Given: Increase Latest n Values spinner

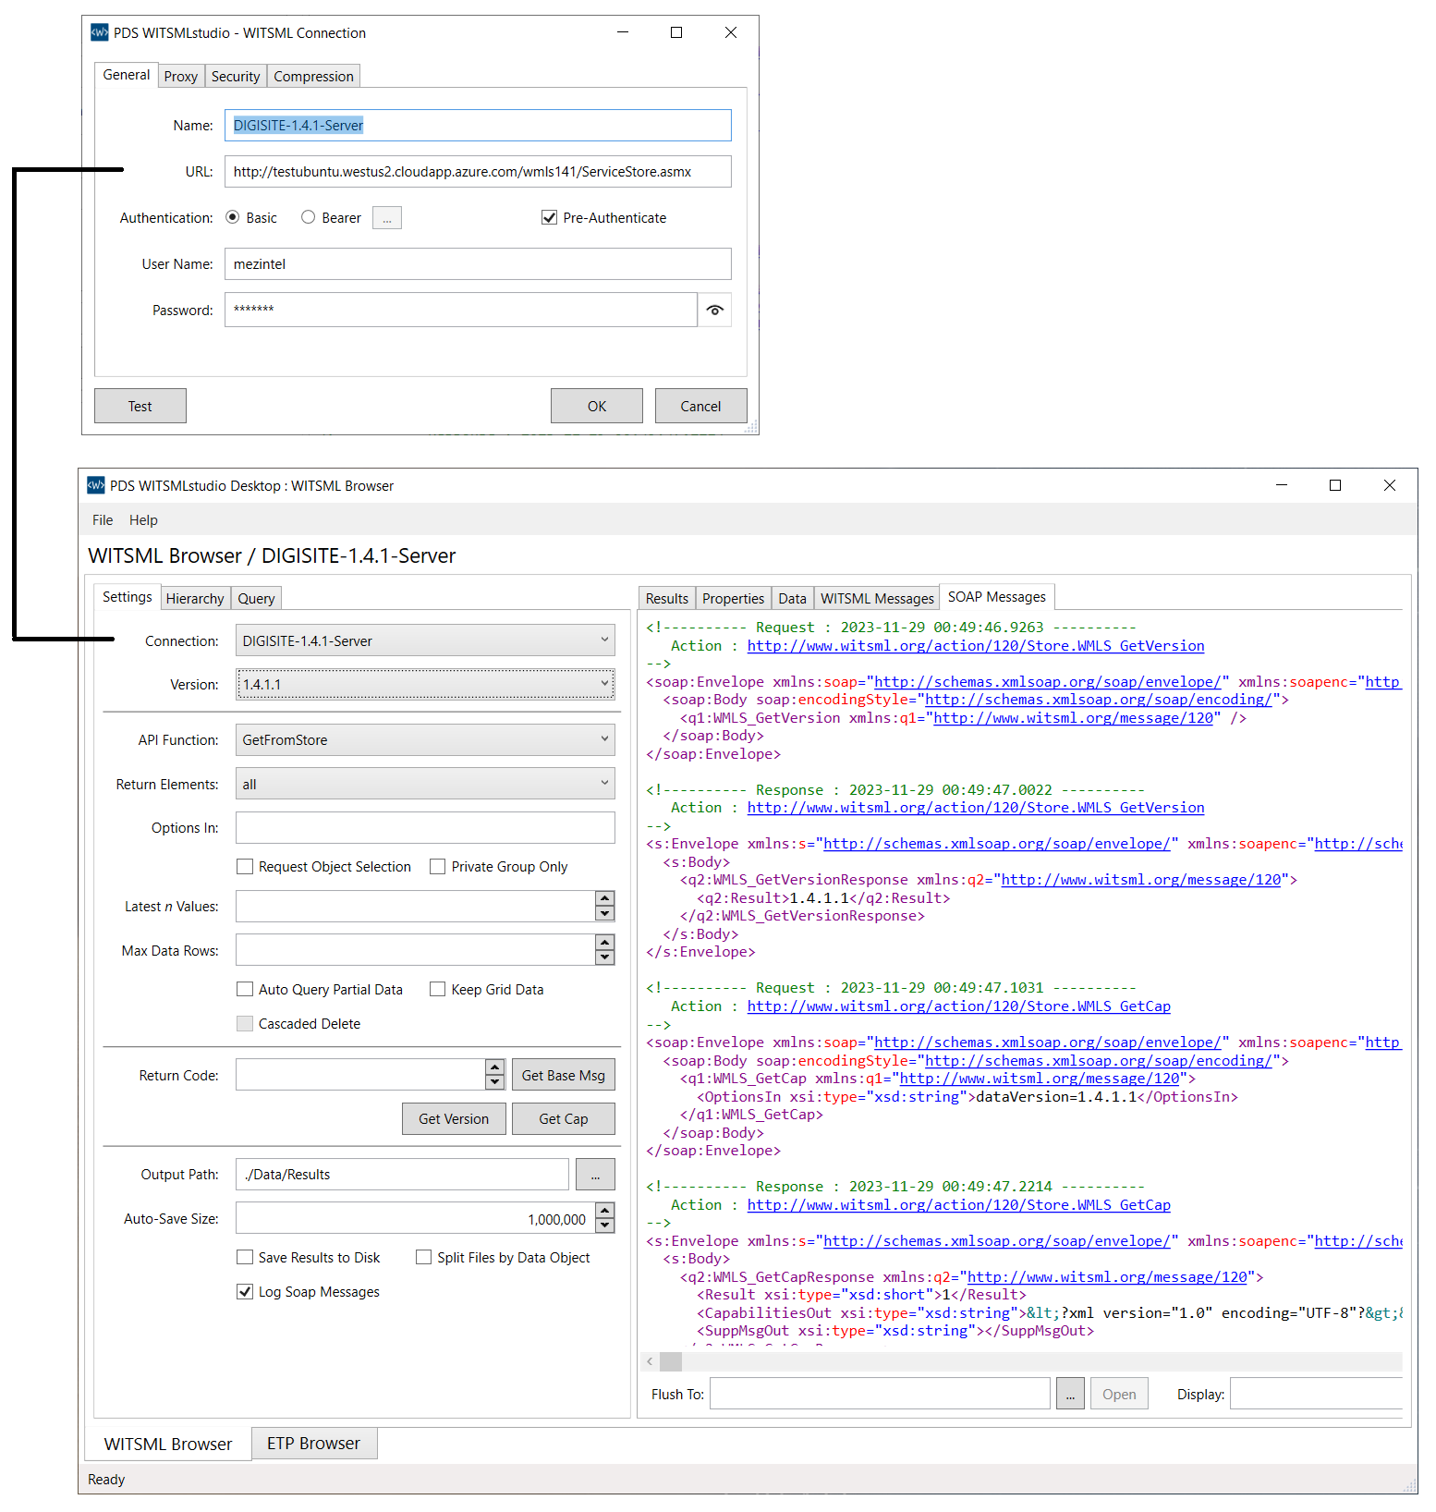Looking at the screenshot, I should [605, 898].
